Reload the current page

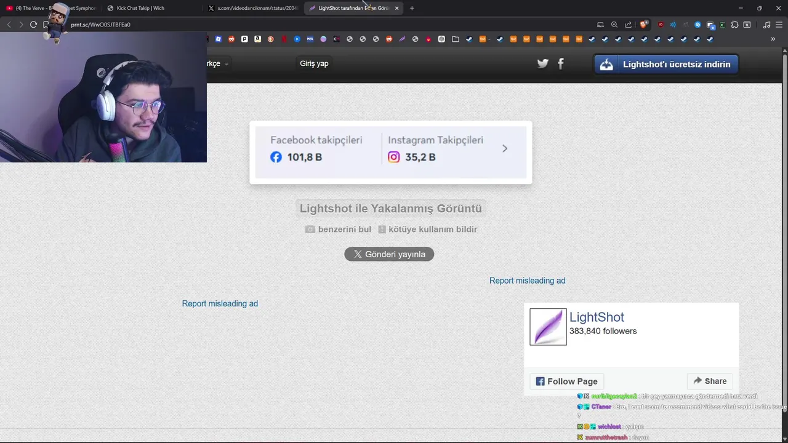point(33,25)
